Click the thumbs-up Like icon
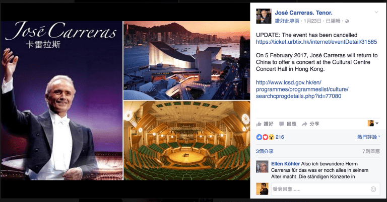Viewport: 387px width, 202px height. (259, 124)
